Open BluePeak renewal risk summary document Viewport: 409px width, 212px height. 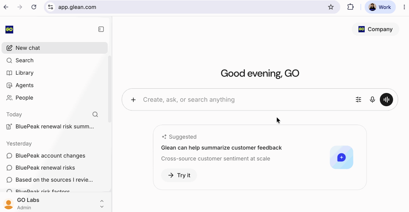(54, 127)
